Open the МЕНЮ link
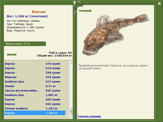Screen dimensions: 163x122 tap(12, 55)
